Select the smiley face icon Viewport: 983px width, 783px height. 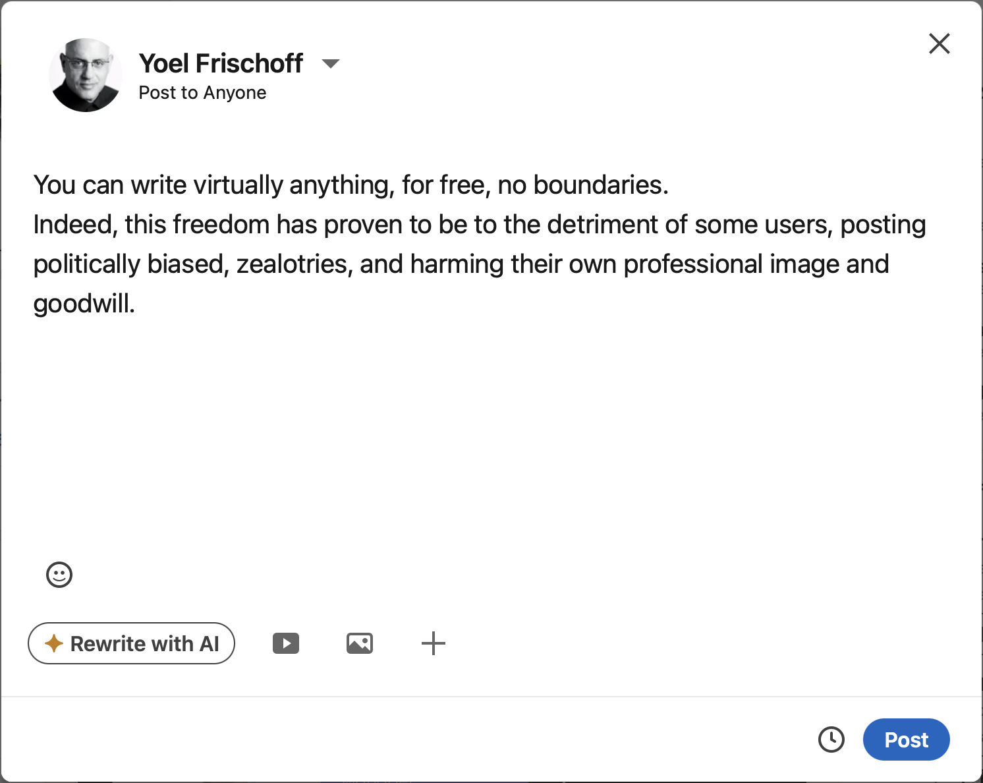[59, 575]
